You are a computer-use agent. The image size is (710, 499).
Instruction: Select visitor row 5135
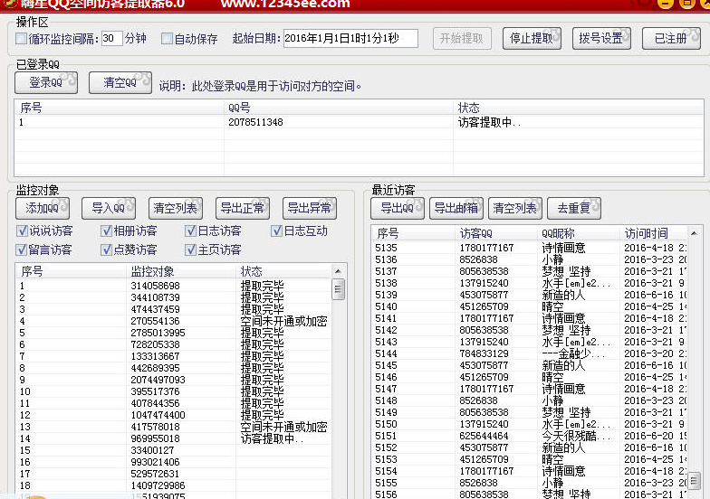(529, 248)
